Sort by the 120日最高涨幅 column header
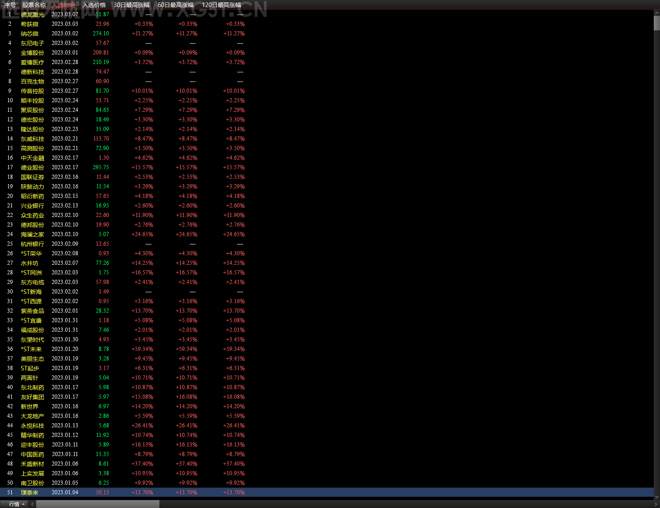The height and width of the screenshot is (508, 660). [221, 5]
